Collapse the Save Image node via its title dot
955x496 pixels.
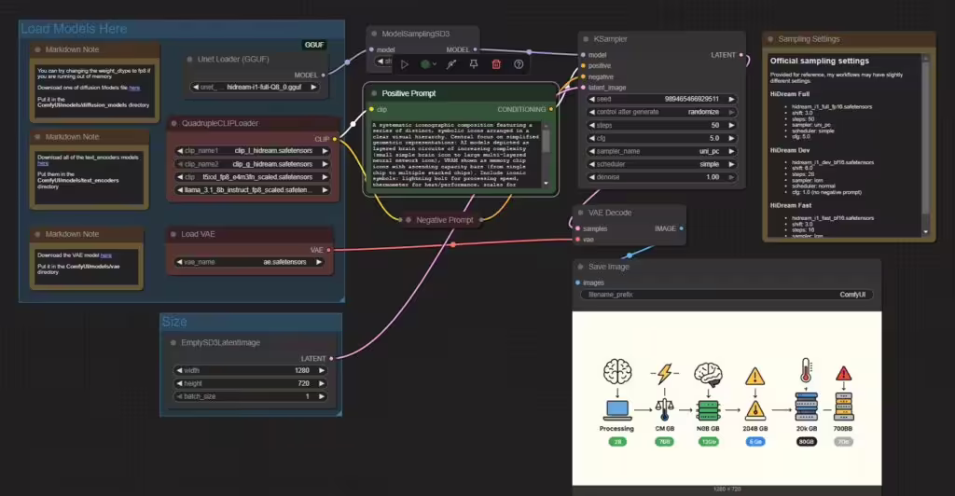tap(580, 267)
